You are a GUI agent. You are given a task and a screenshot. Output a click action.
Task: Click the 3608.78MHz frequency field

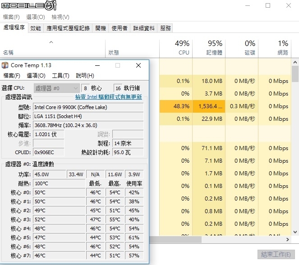88,125
